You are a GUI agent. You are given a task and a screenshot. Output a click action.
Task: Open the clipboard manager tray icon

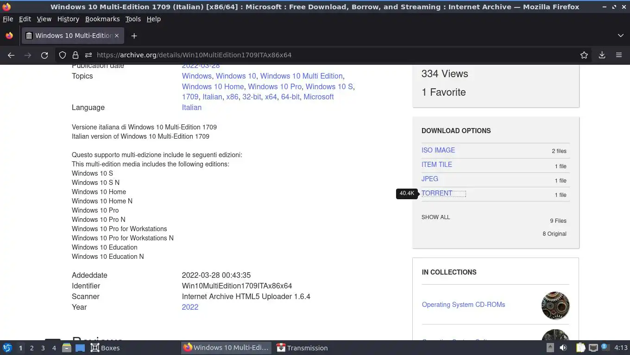581,348
